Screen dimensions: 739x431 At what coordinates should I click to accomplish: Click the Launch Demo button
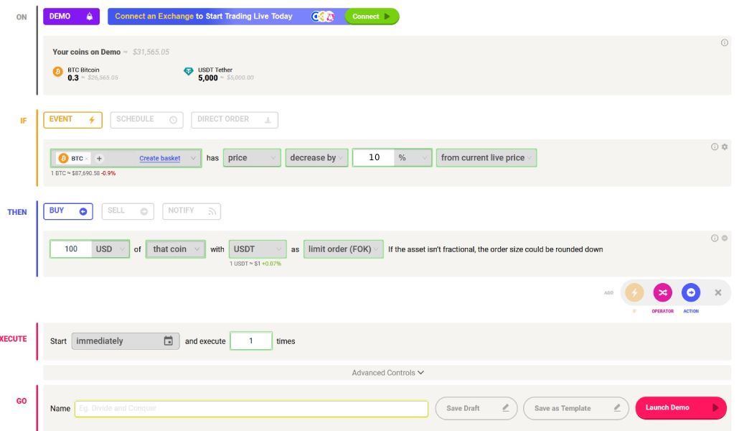coord(681,408)
